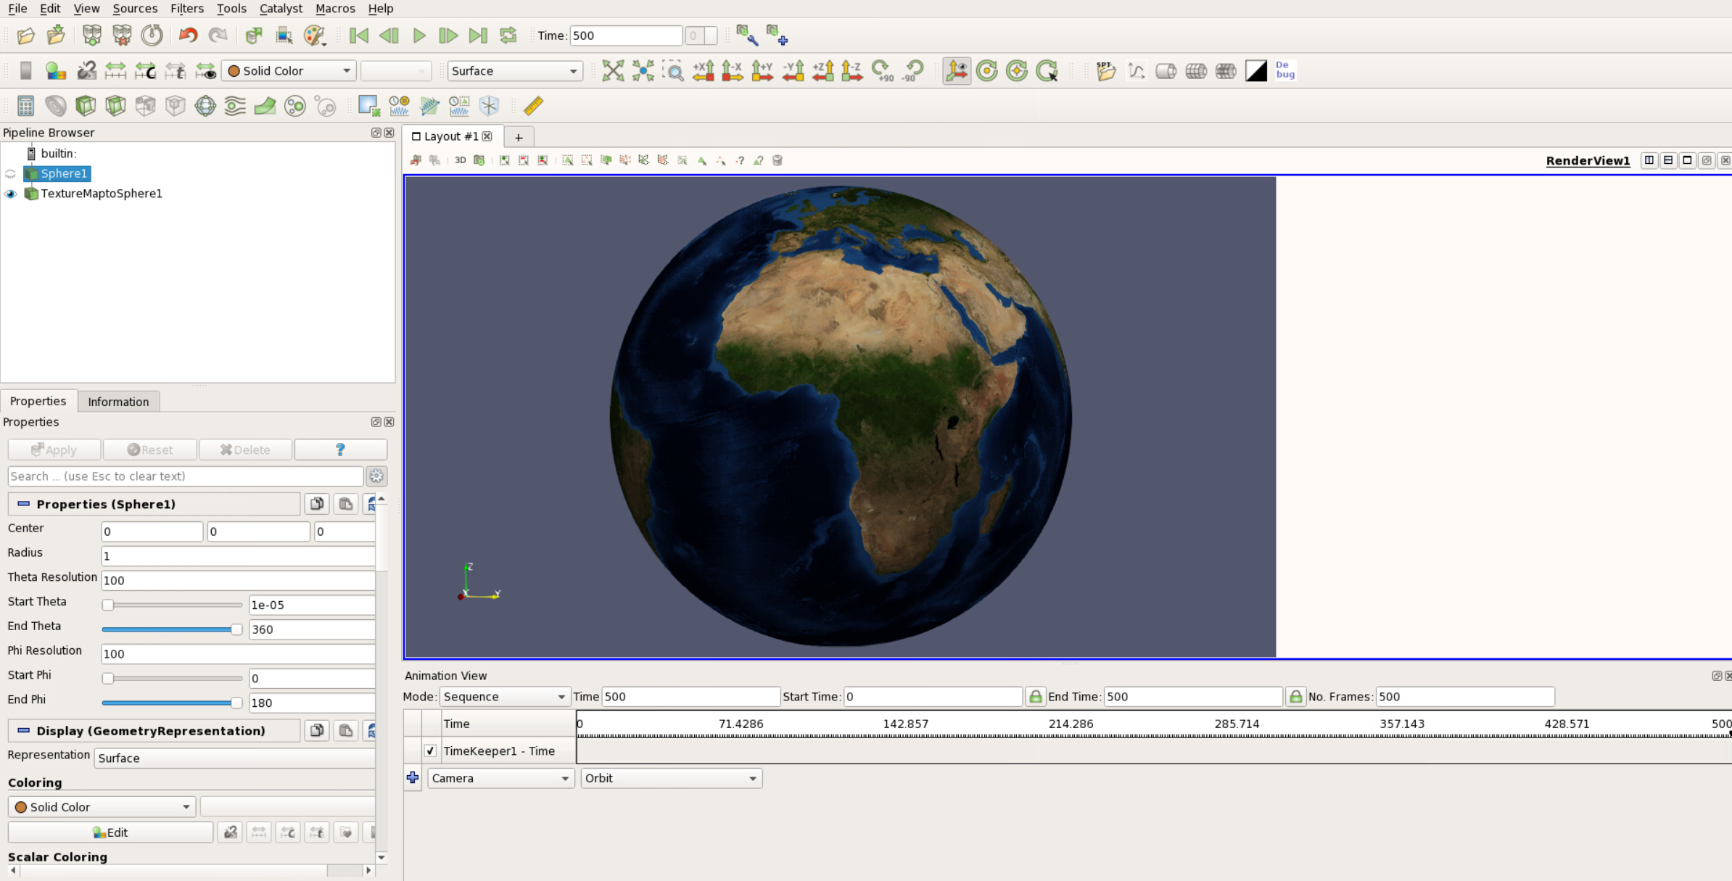The height and width of the screenshot is (881, 1732).
Task: Rescale to data range icon
Action: 115,71
